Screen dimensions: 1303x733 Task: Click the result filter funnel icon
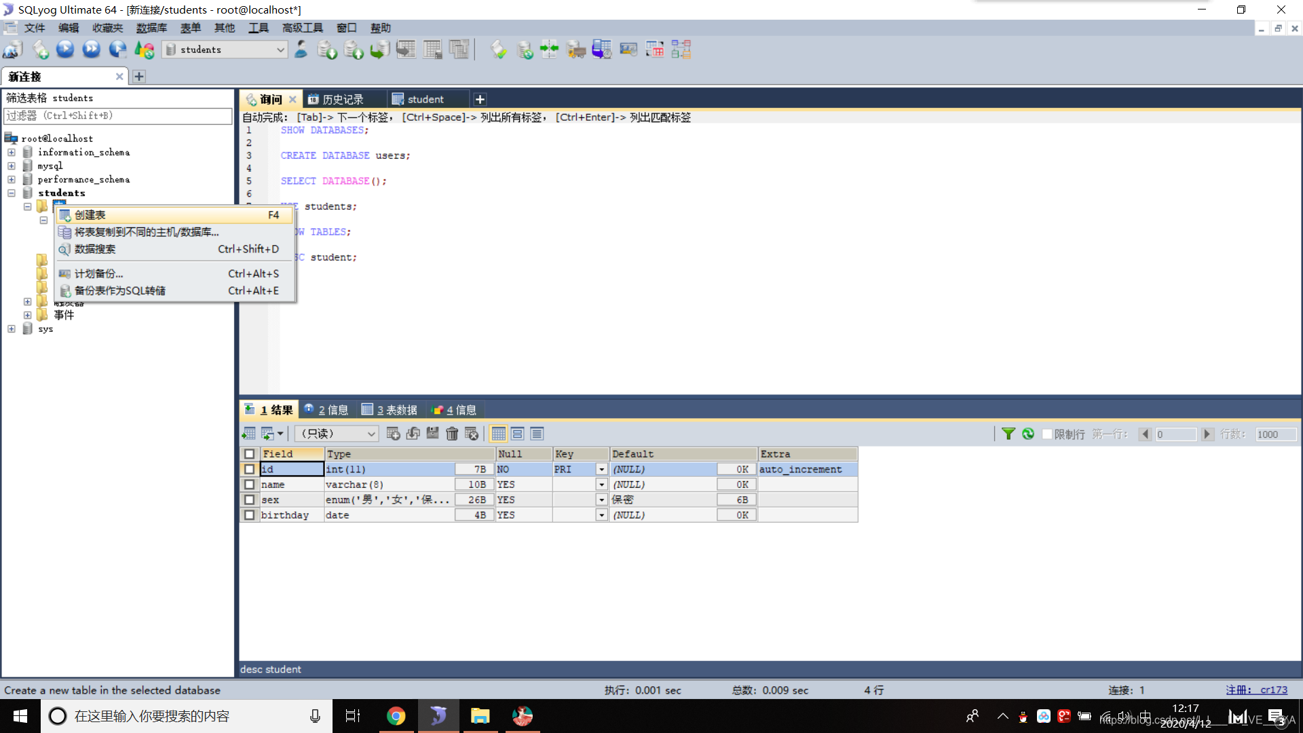click(x=1008, y=434)
